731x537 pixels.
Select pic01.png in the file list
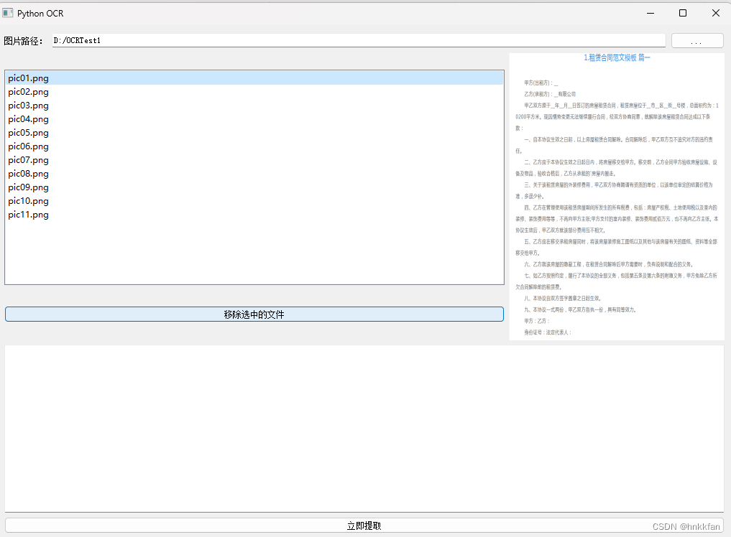tap(254, 78)
